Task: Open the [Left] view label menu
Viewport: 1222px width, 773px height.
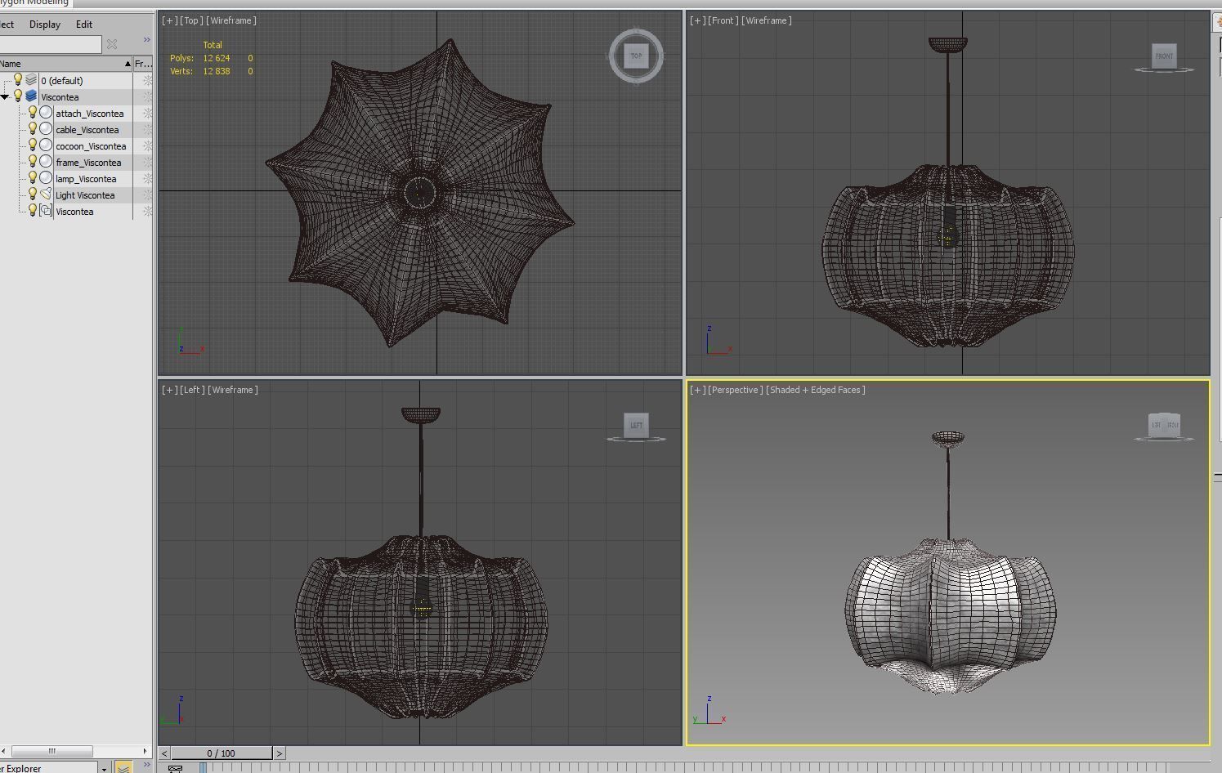Action: click(x=191, y=390)
